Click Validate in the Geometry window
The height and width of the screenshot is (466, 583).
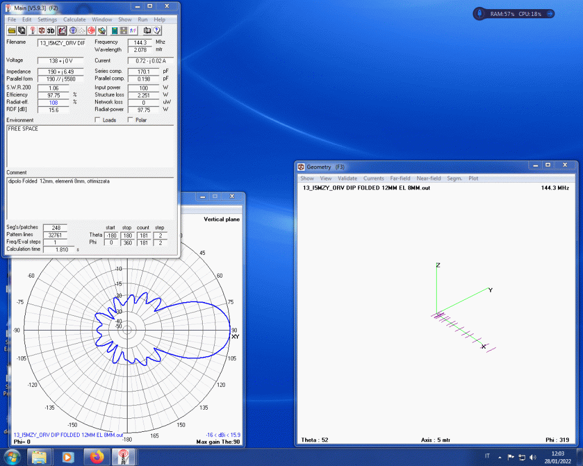[x=347, y=179]
